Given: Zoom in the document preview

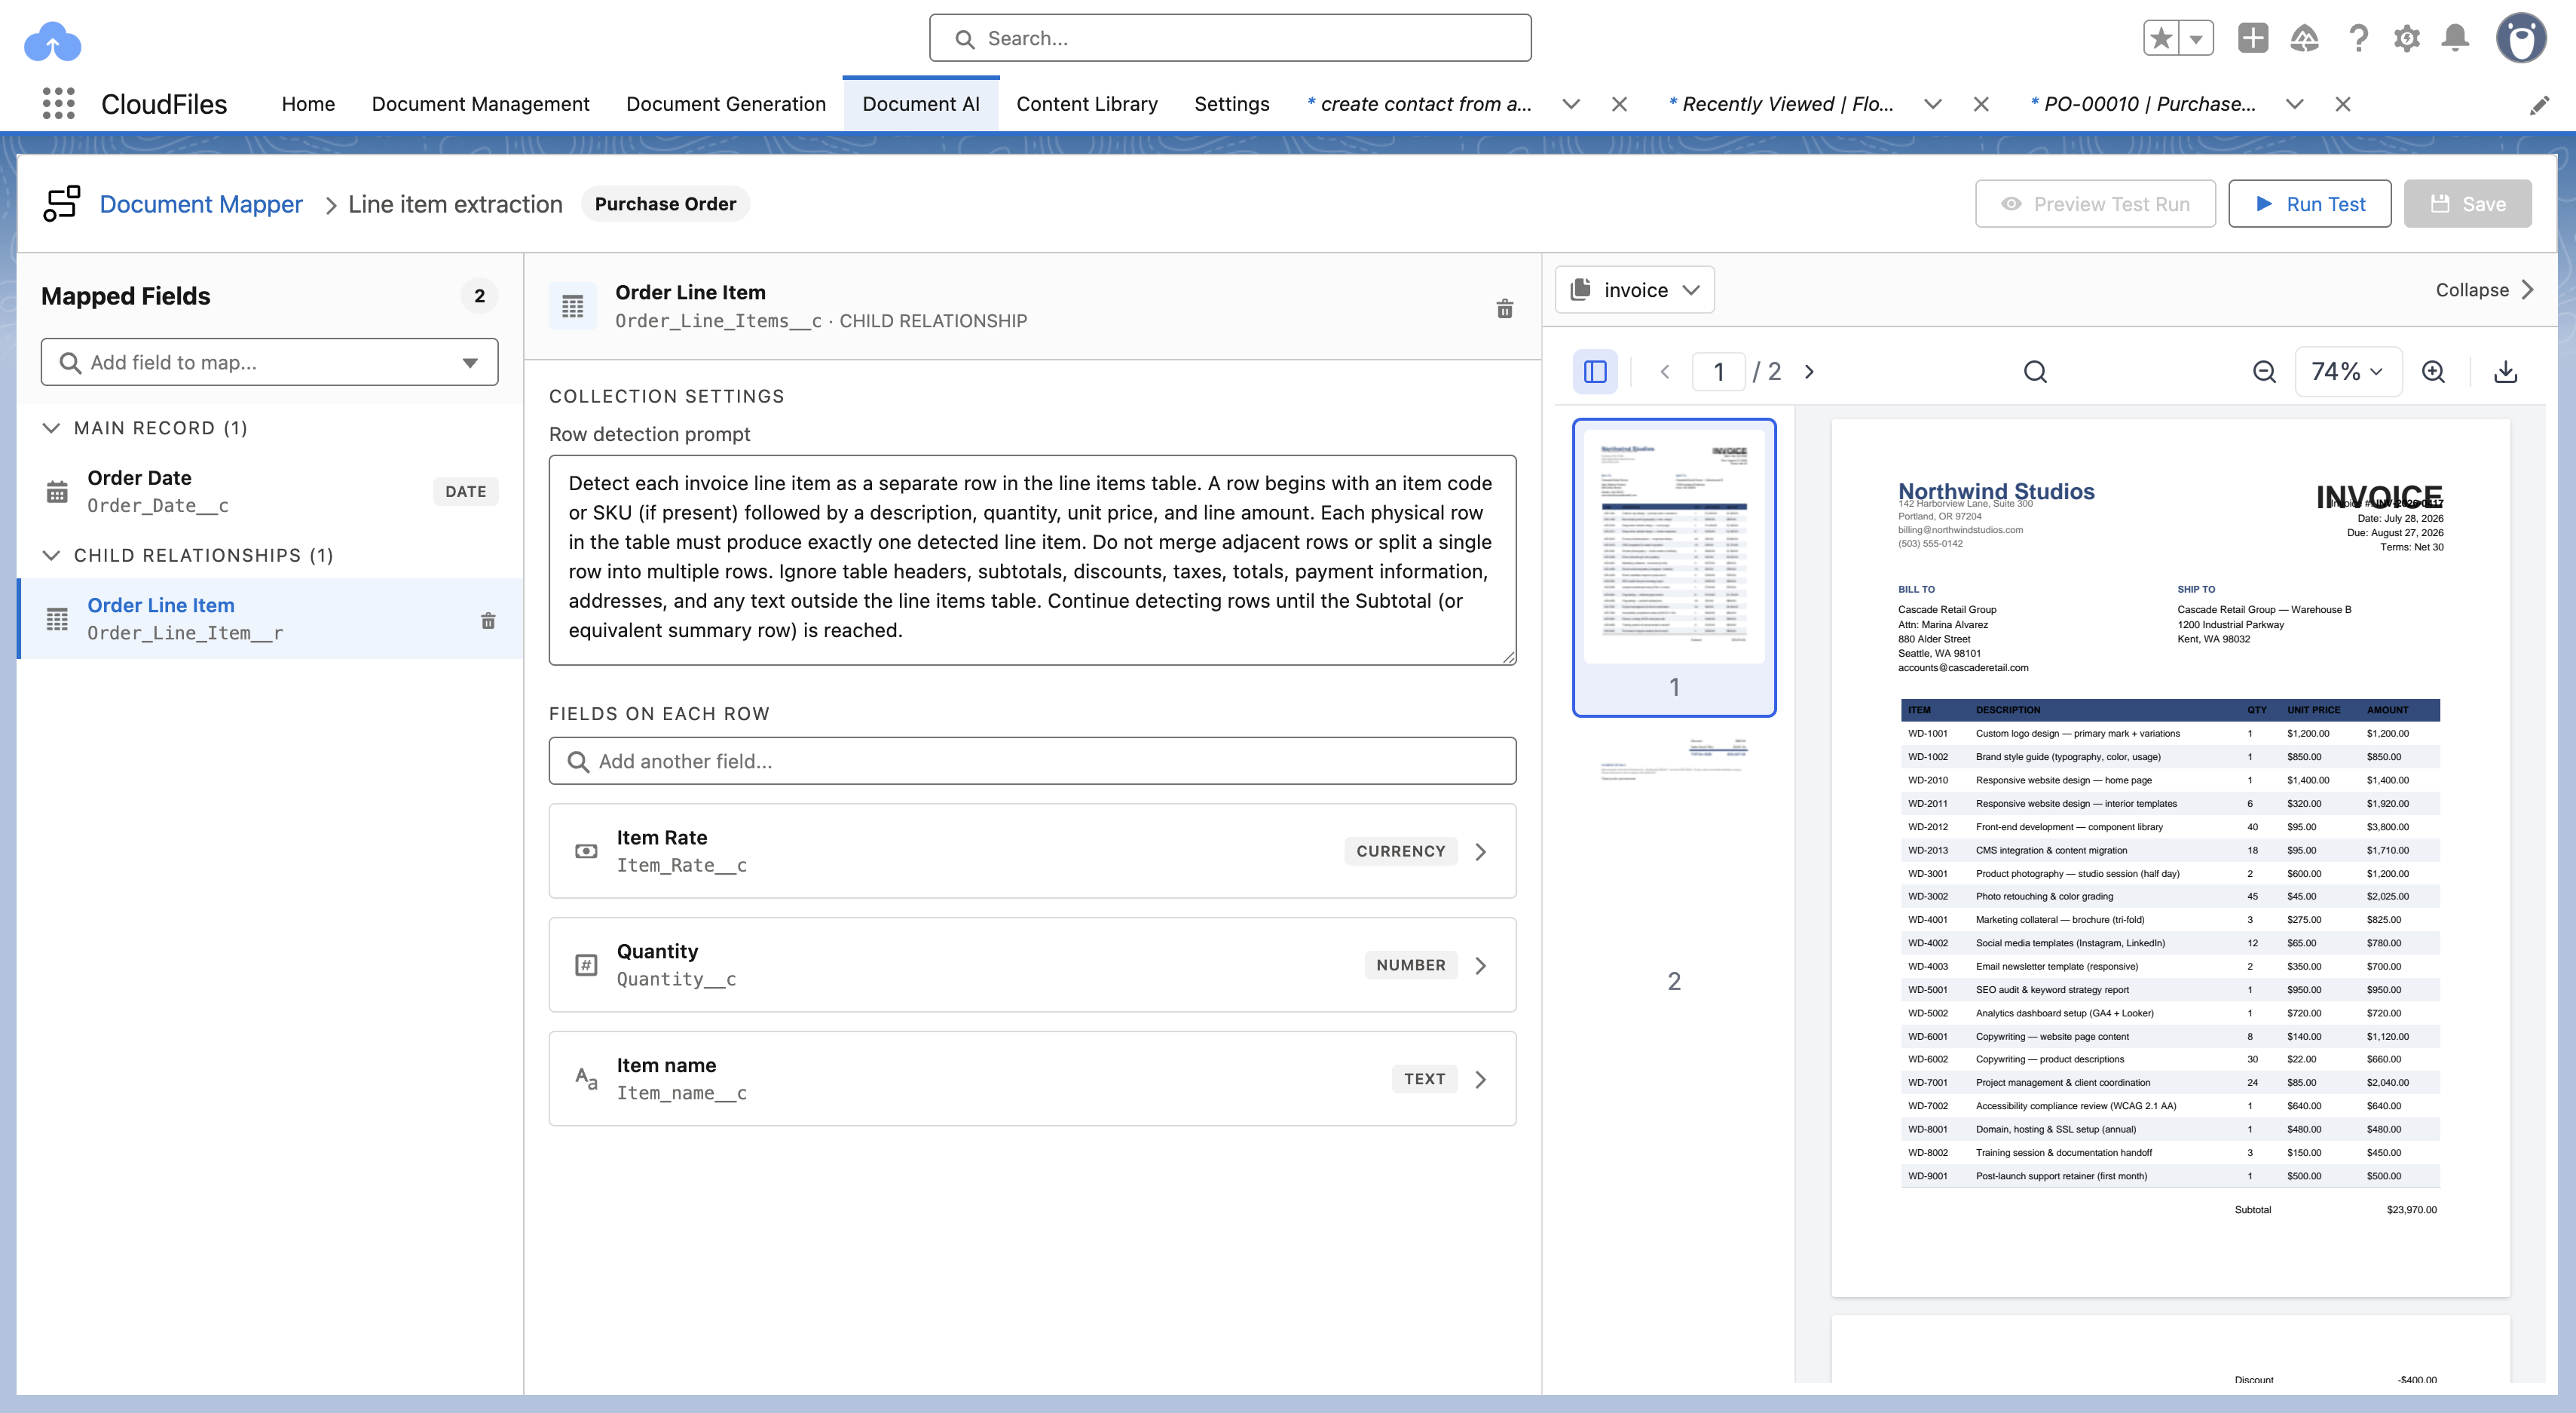Looking at the screenshot, I should (x=2433, y=371).
